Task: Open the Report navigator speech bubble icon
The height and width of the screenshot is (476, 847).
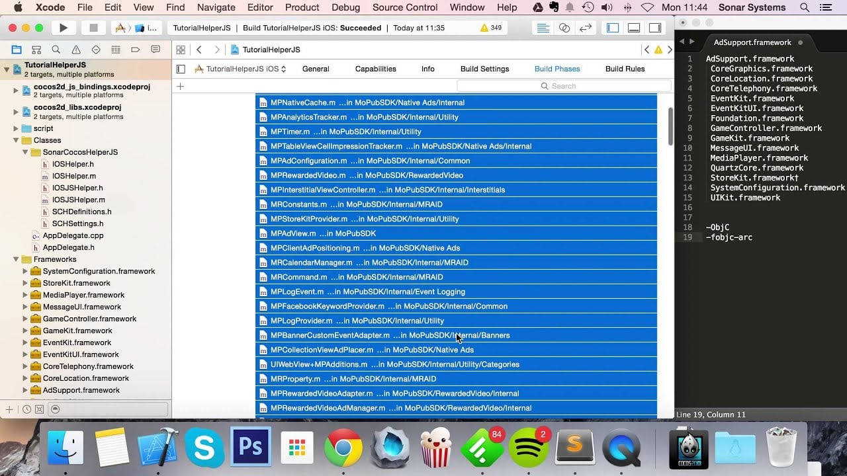Action: click(x=154, y=49)
